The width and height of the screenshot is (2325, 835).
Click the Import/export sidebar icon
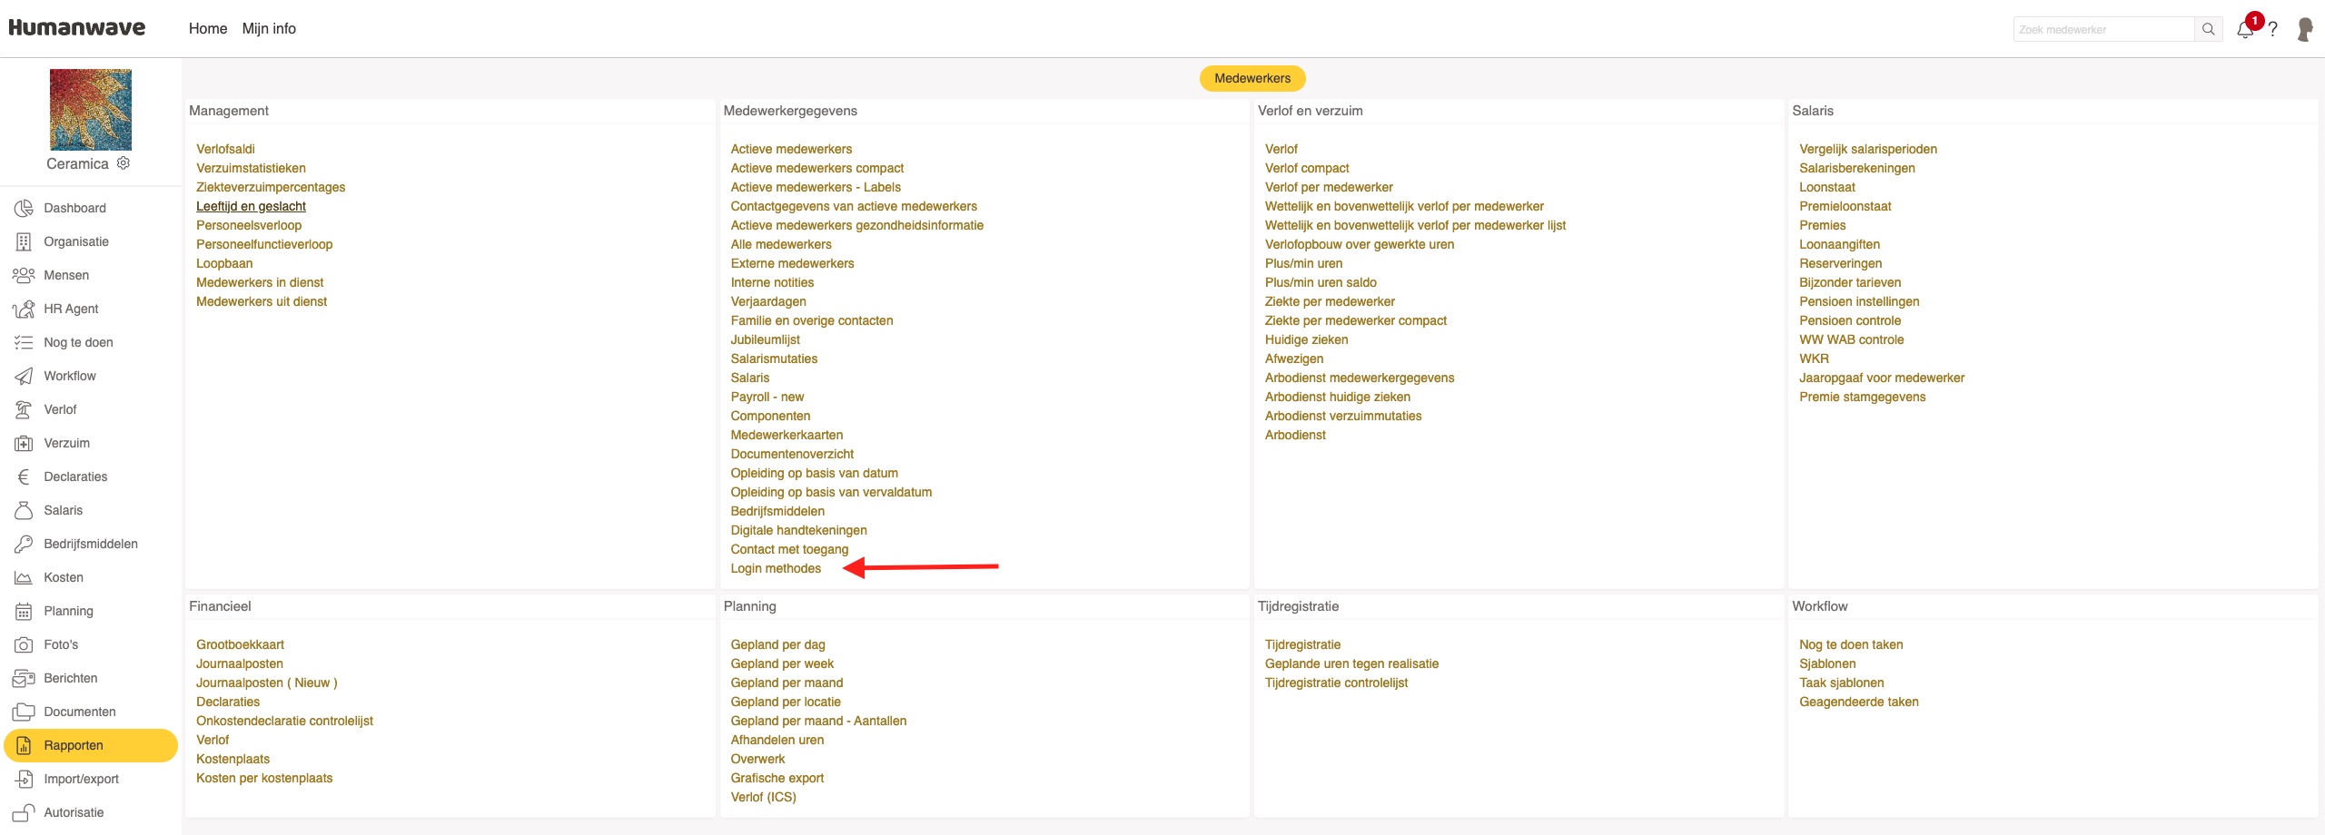click(25, 779)
